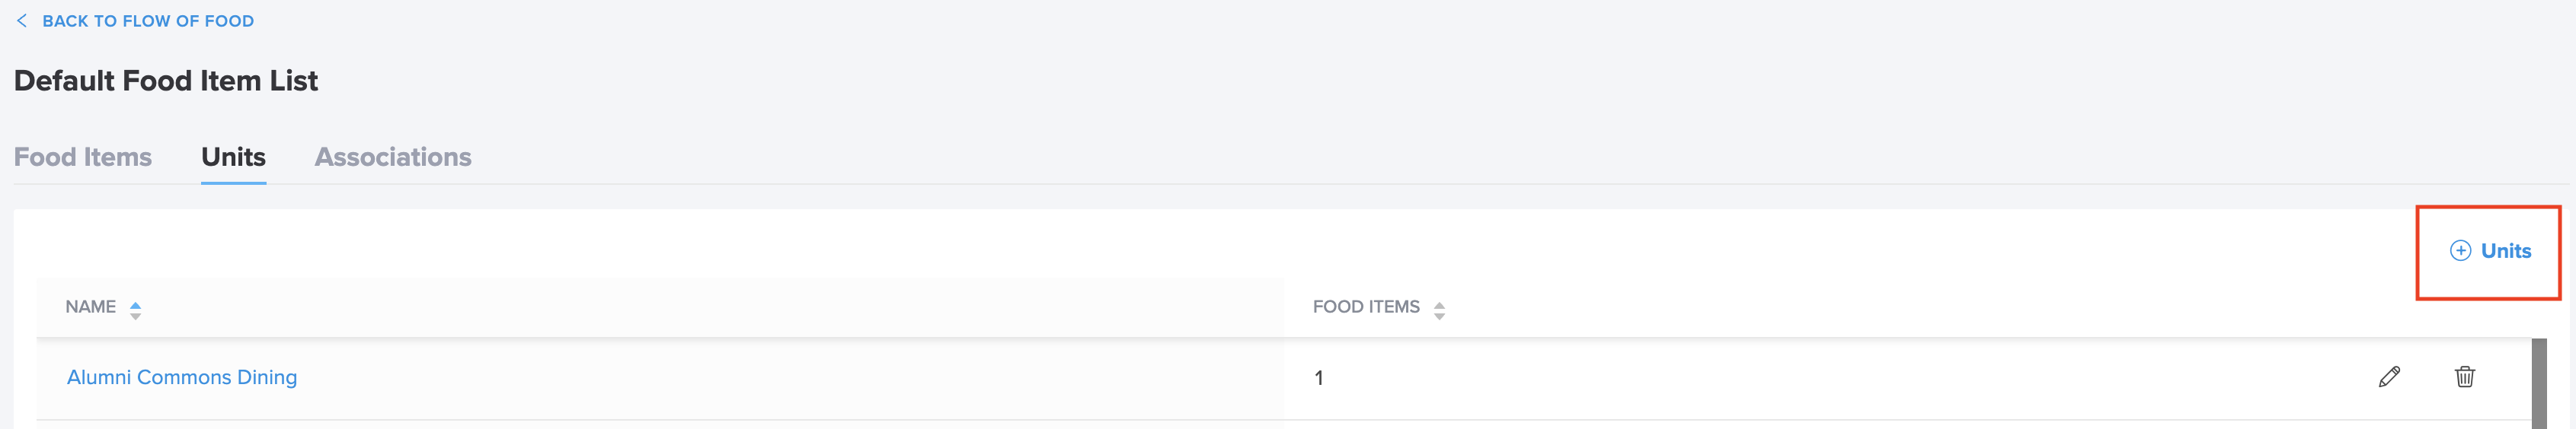Image resolution: width=2576 pixels, height=429 pixels.
Task: Click the FOOD ITEMS descending sort arrow
Action: click(x=1439, y=316)
